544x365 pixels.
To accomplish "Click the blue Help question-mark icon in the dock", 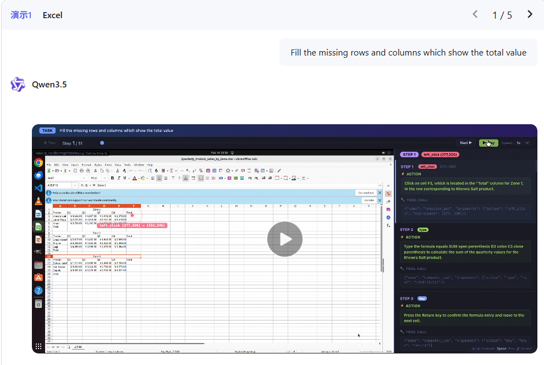I will click(39, 290).
